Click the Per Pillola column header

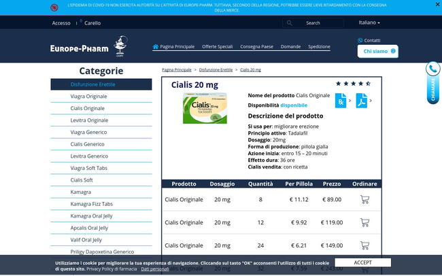click(x=299, y=184)
